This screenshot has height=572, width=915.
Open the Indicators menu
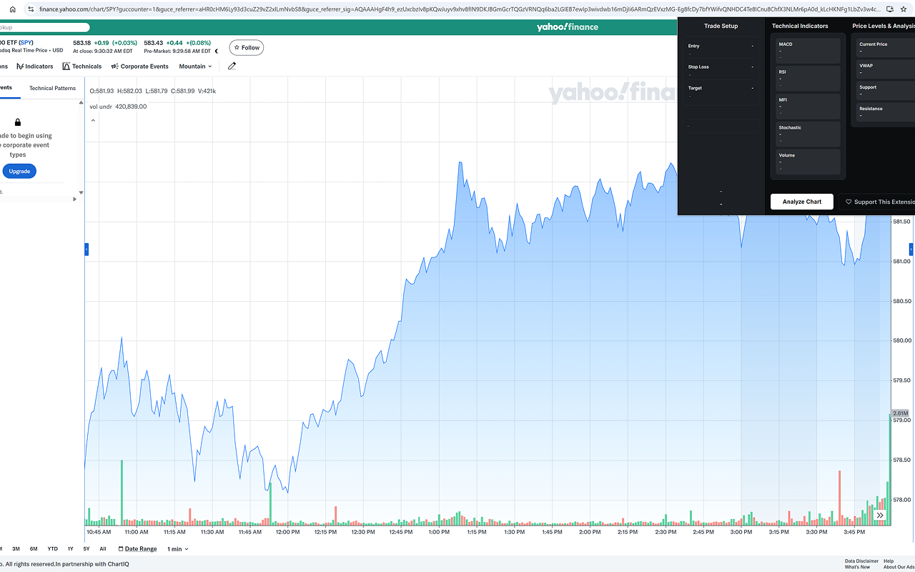click(35, 66)
